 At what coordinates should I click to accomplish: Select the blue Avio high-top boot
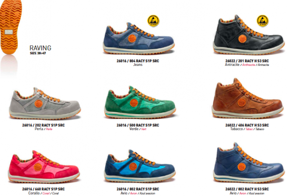point(249,163)
